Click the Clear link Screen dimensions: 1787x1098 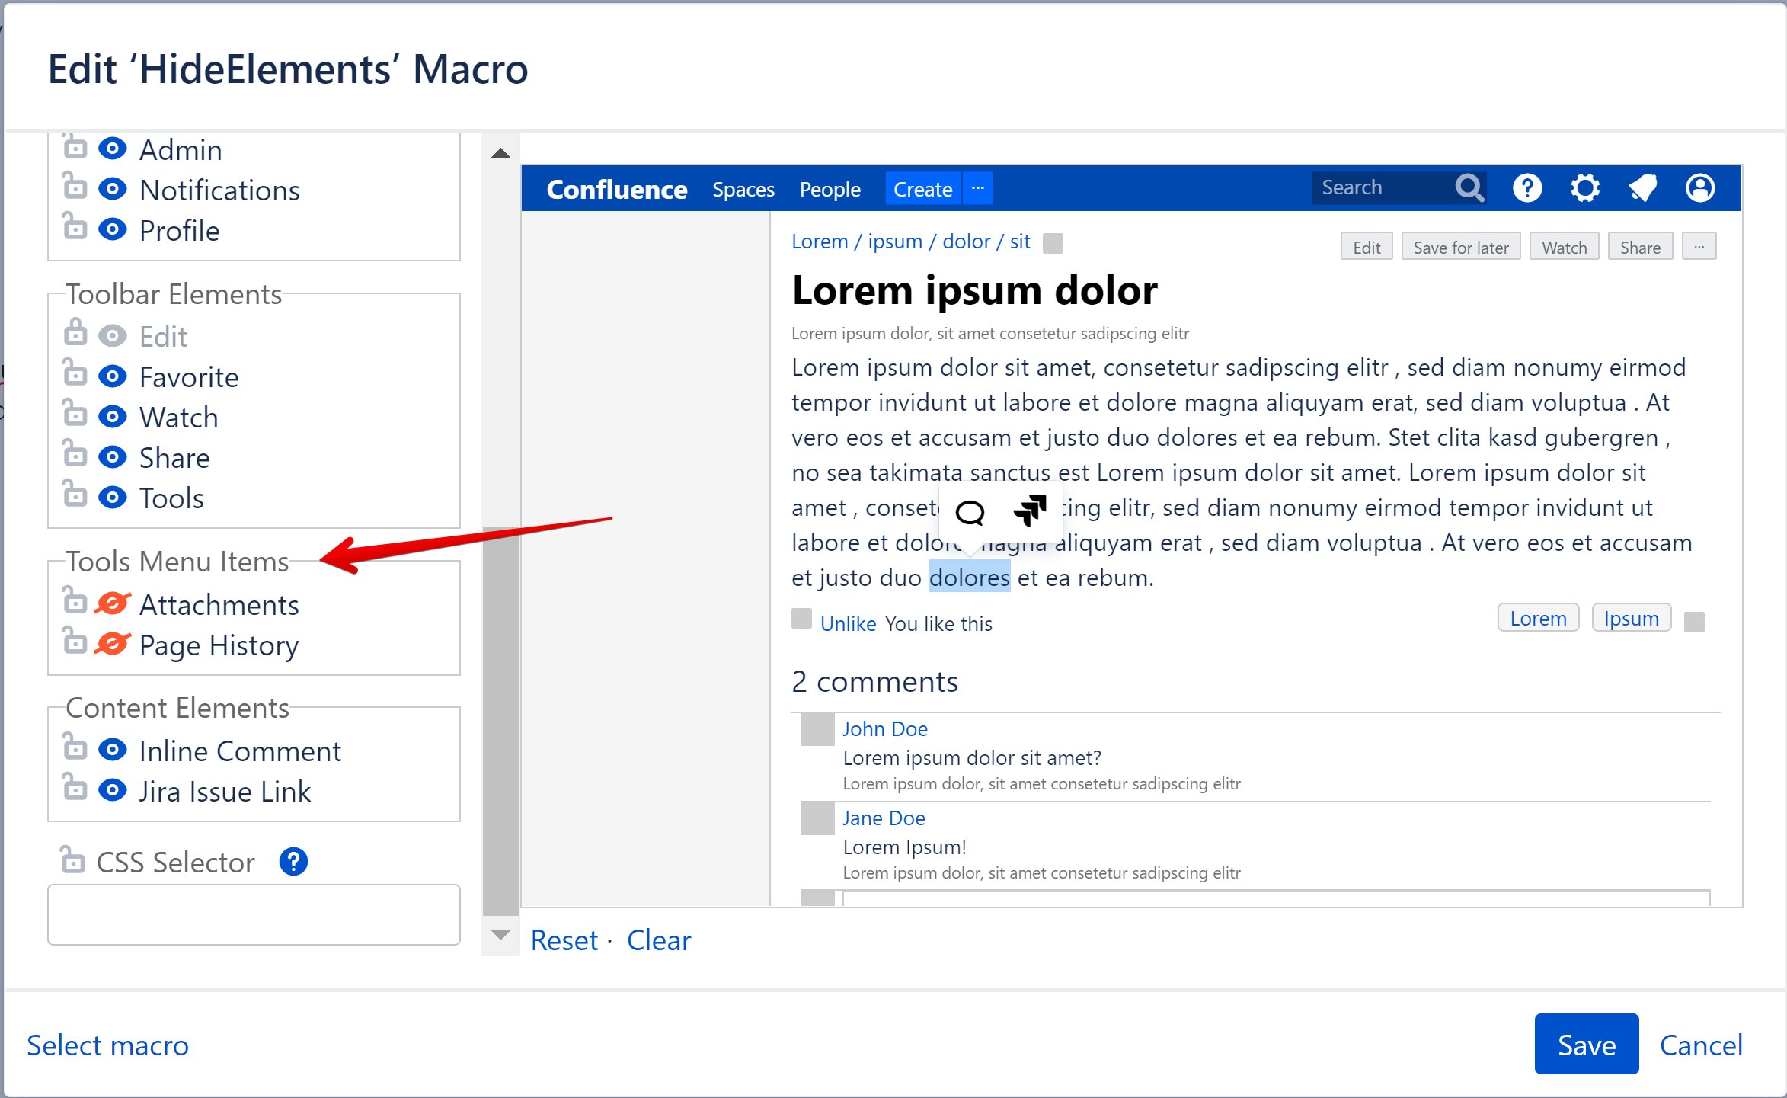pos(659,940)
